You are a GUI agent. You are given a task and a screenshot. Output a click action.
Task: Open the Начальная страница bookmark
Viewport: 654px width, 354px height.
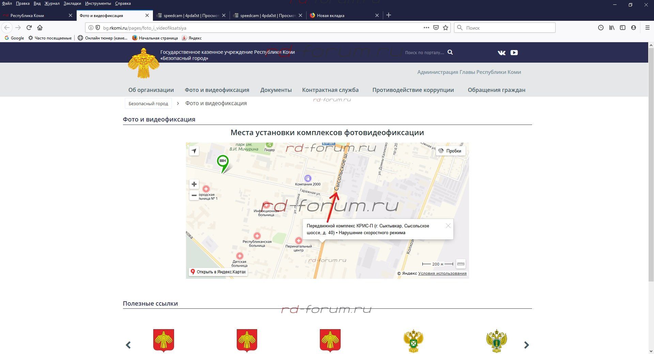coord(155,38)
